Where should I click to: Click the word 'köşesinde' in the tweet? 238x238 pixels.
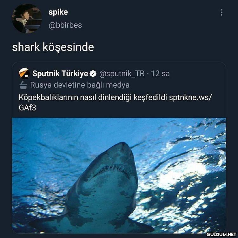click(x=68, y=47)
